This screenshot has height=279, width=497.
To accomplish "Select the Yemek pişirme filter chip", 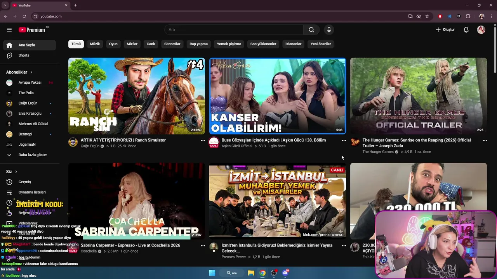I will tap(229, 44).
